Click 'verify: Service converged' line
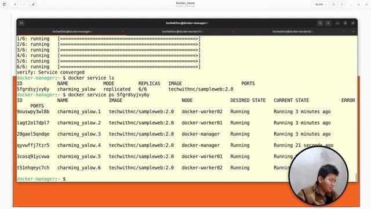Viewport: 371px width, 209px height. (50, 72)
